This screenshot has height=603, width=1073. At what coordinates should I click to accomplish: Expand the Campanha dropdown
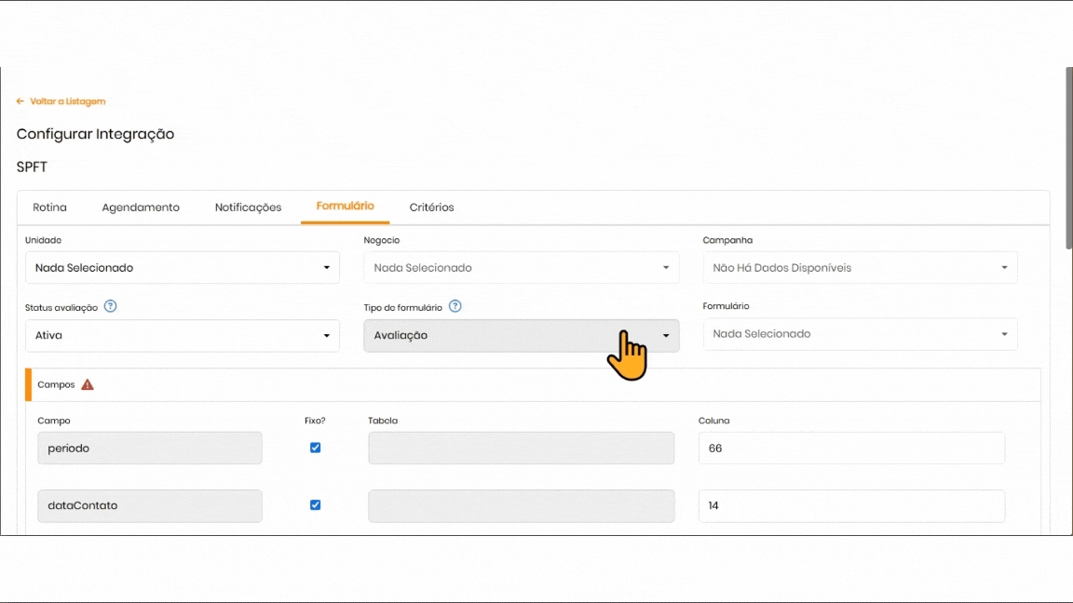pyautogui.click(x=860, y=268)
